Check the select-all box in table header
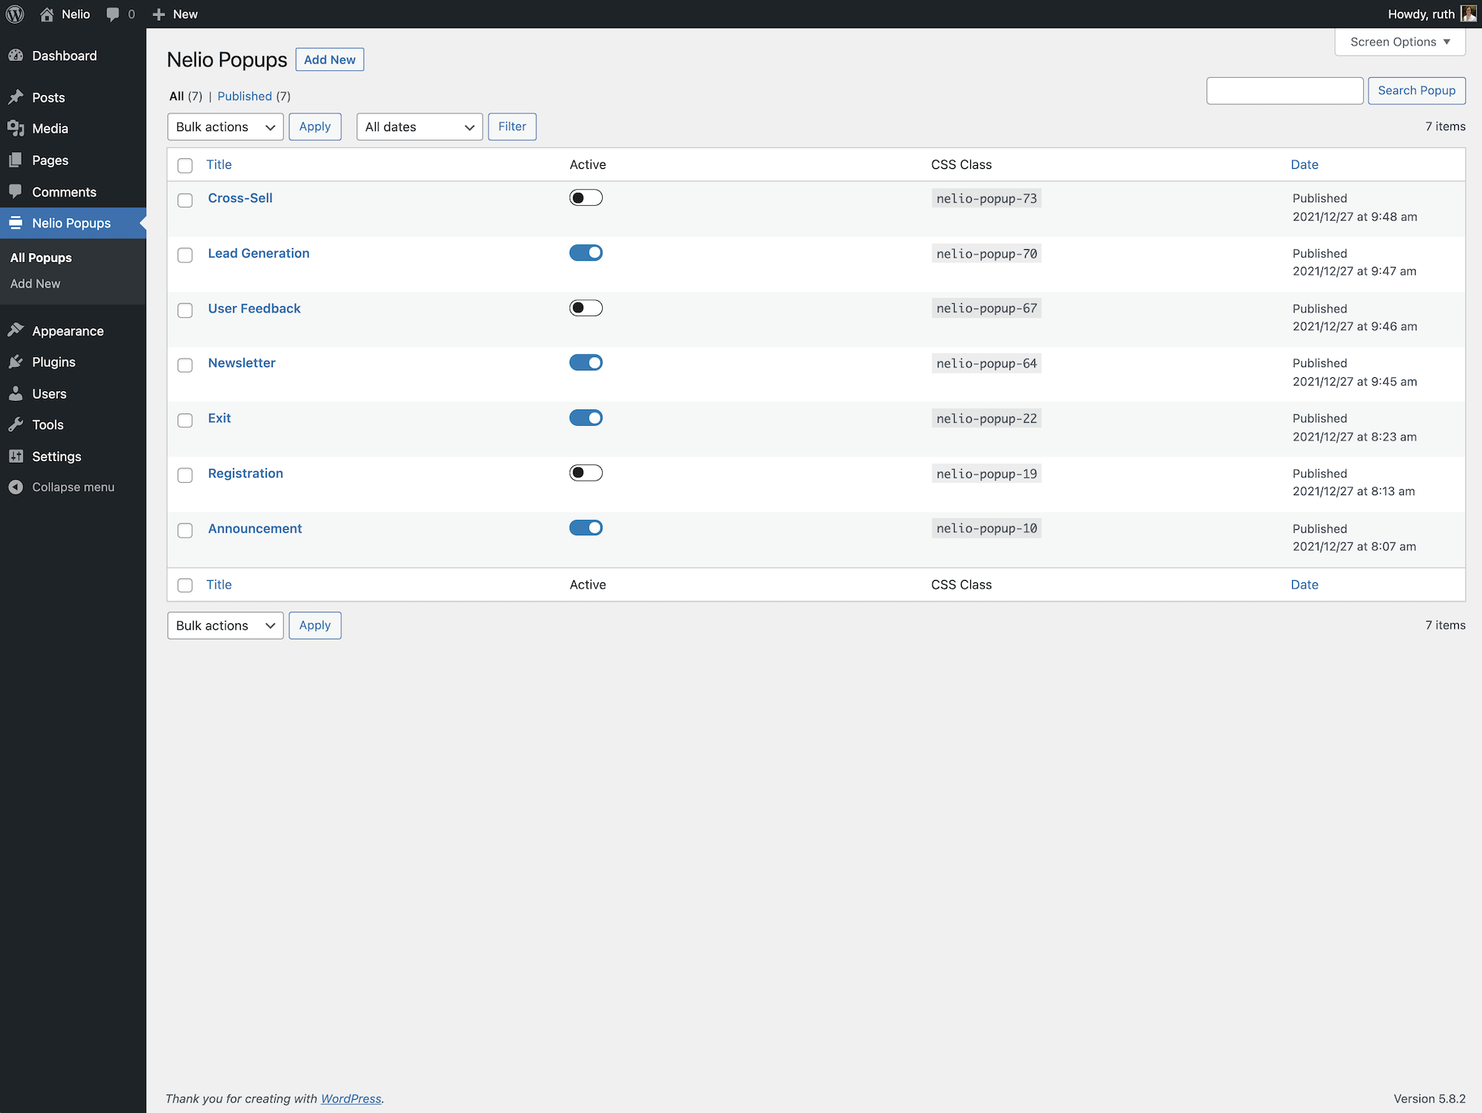Screen dimensions: 1482x1113 (185, 165)
